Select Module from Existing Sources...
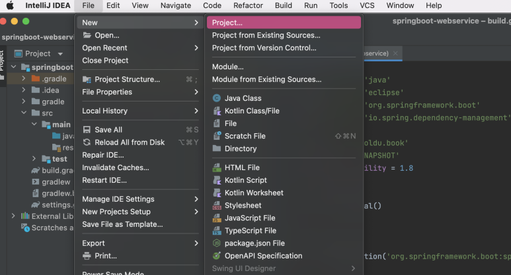The width and height of the screenshot is (511, 275). pos(284,79)
